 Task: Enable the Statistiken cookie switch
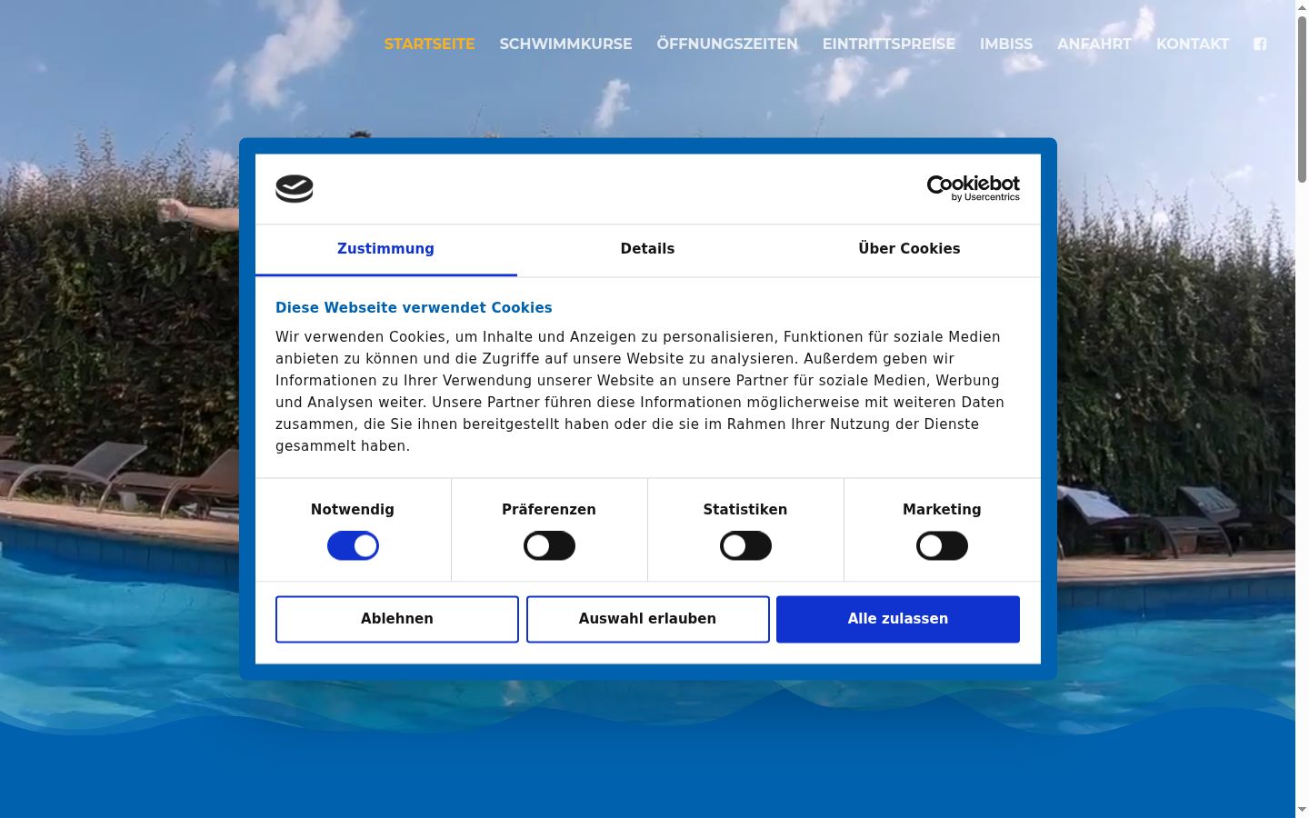coord(745,546)
